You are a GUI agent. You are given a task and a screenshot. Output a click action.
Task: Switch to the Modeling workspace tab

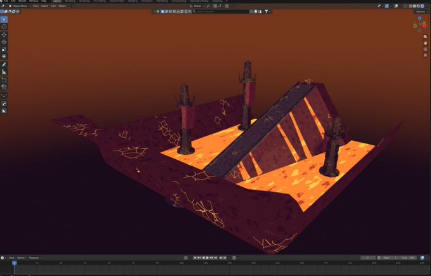point(70,1)
